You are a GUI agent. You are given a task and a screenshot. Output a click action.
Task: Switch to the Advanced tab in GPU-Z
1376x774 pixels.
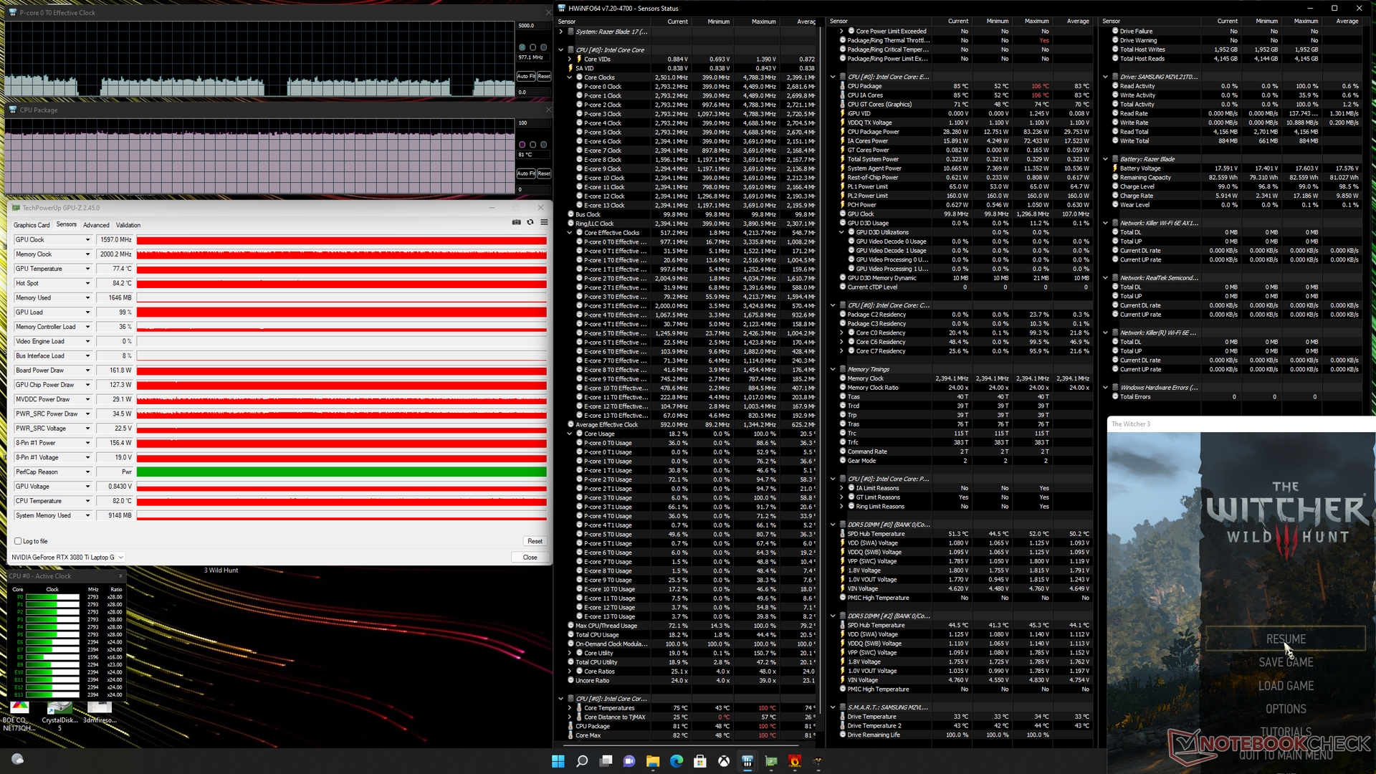[x=96, y=225]
